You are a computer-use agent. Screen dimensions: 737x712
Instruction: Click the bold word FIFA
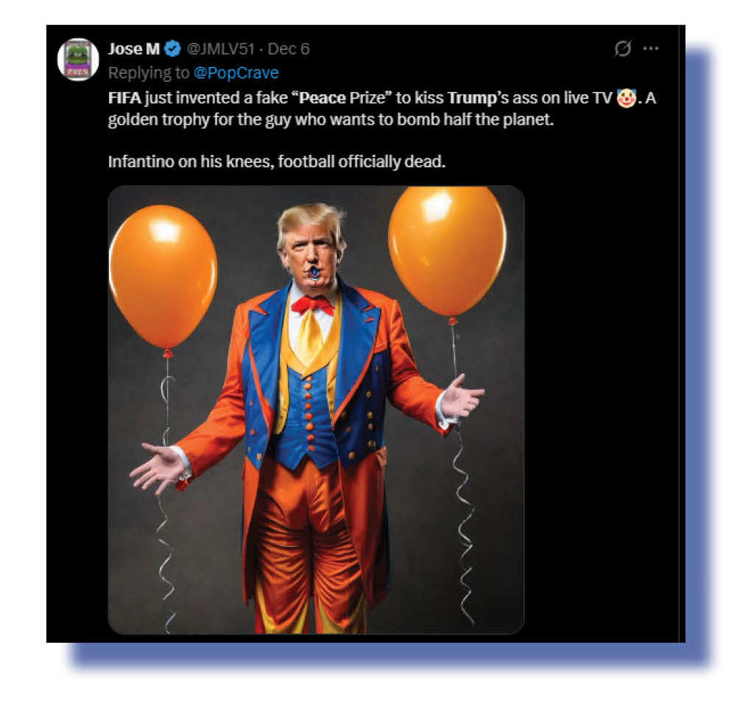click(x=125, y=98)
